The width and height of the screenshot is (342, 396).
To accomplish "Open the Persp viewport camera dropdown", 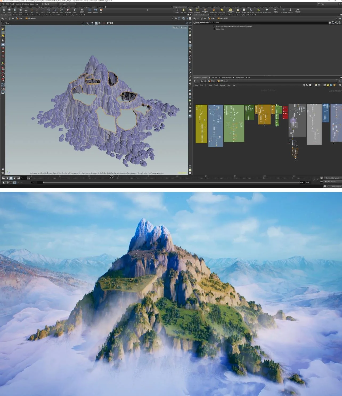I will (176, 27).
